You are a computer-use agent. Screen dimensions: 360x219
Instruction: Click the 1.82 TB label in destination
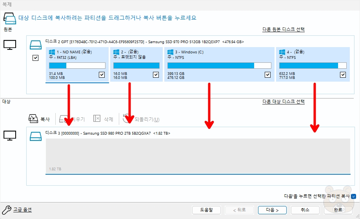[55, 169]
